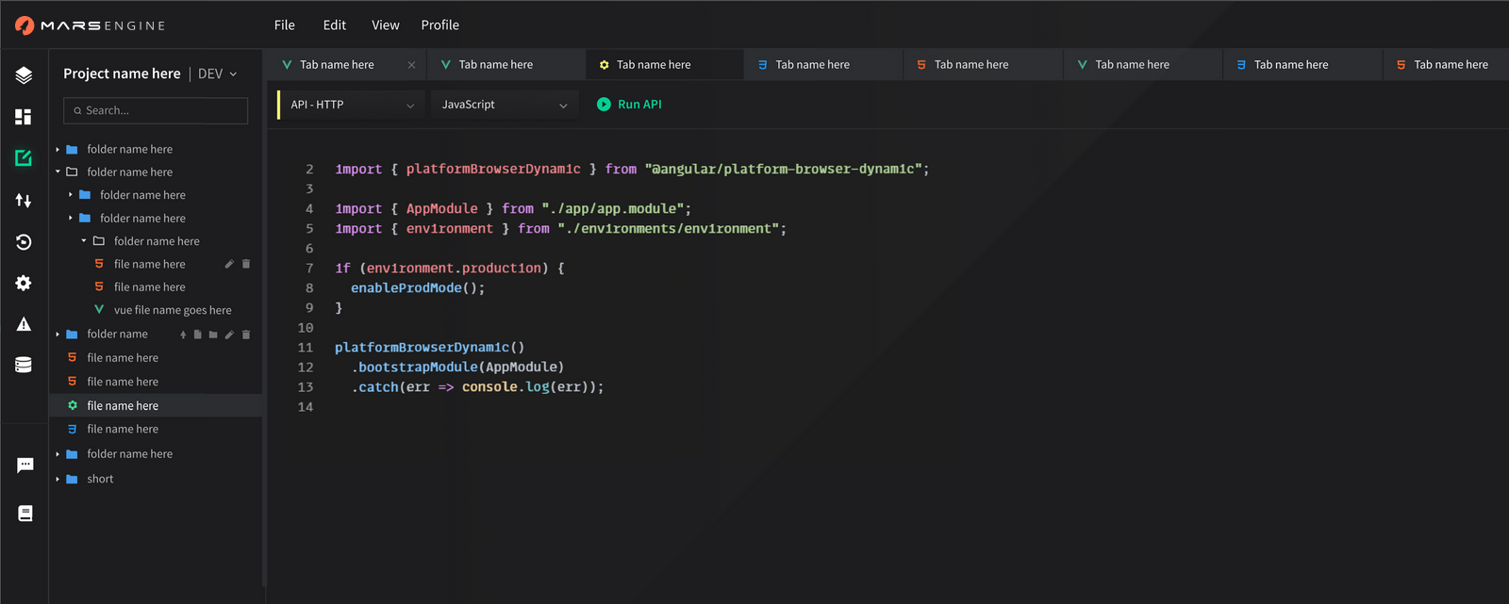Open the documentation book sidebar icon
Image resolution: width=1509 pixels, height=604 pixels.
click(25, 514)
